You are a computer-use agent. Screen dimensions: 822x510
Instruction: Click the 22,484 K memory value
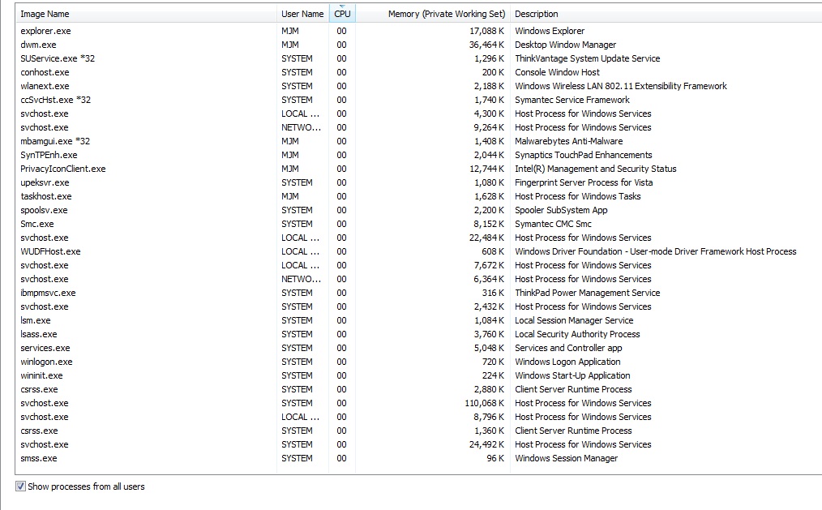pos(486,238)
